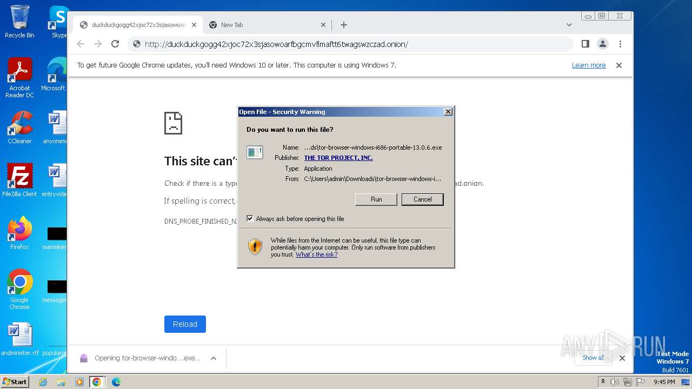Click the Run button in security warning
This screenshot has height=389, width=692.
pyautogui.click(x=376, y=199)
